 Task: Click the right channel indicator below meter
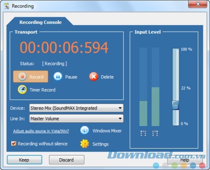tap(155, 133)
